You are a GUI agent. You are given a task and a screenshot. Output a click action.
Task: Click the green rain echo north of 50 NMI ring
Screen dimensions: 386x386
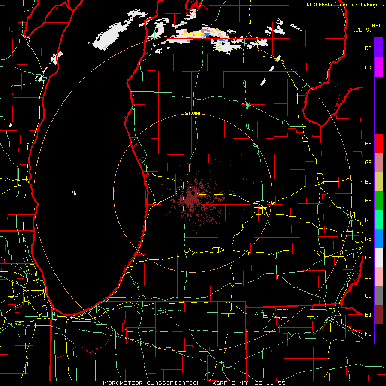pyautogui.click(x=248, y=106)
